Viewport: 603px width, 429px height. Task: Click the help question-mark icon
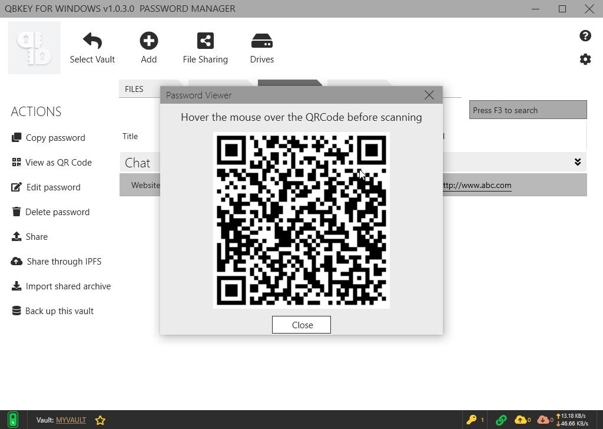coord(585,36)
